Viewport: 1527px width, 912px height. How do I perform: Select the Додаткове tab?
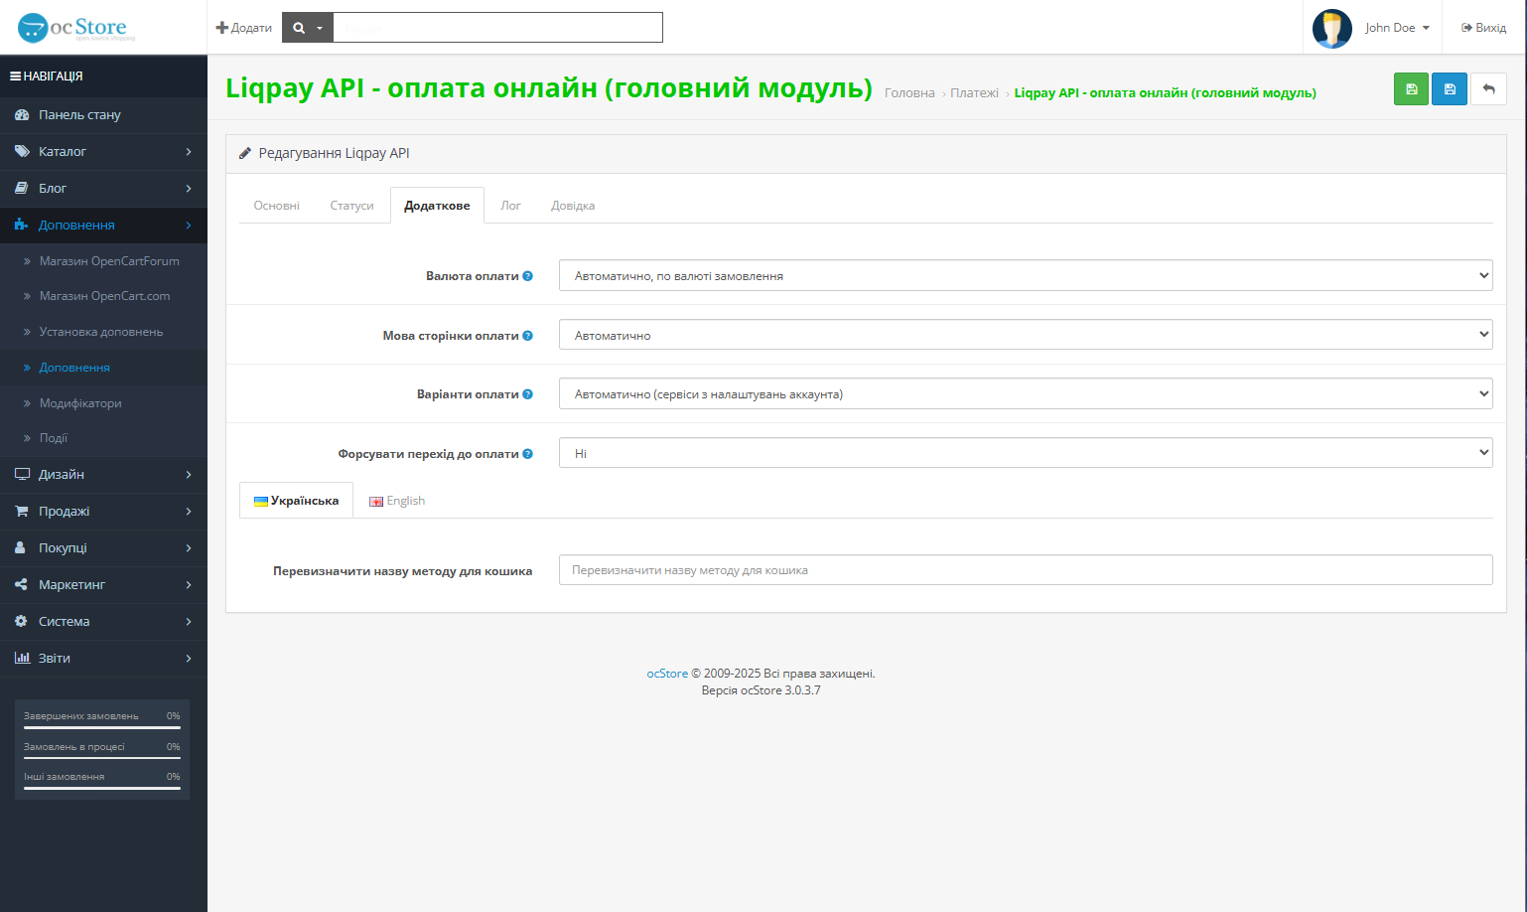437,206
